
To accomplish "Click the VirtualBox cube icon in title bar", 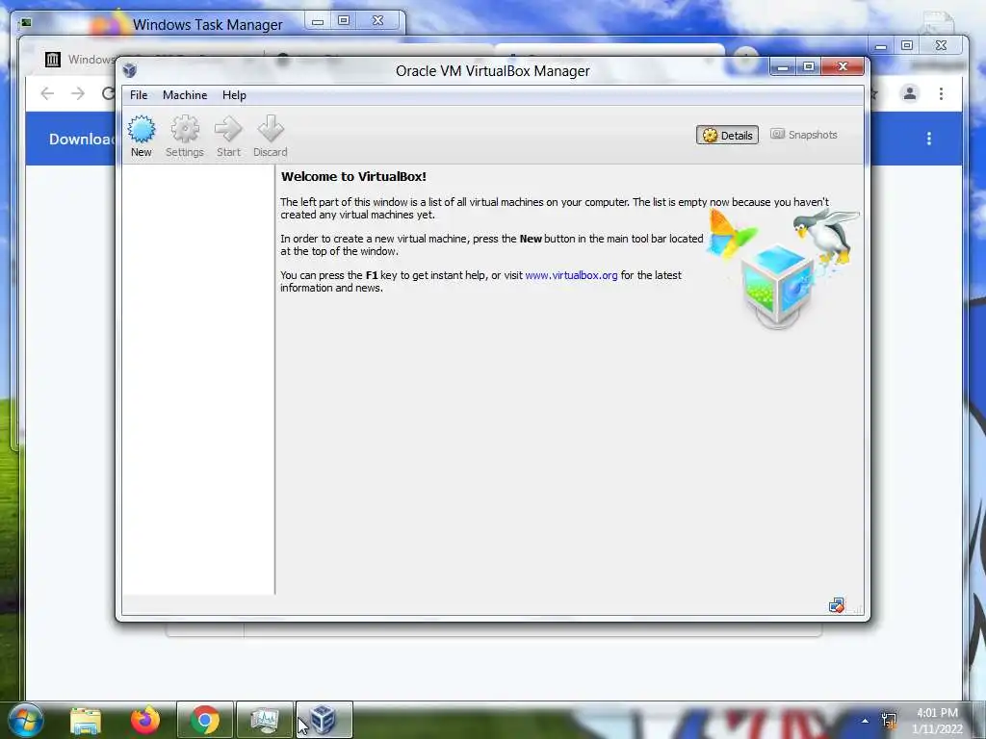I will [x=130, y=69].
